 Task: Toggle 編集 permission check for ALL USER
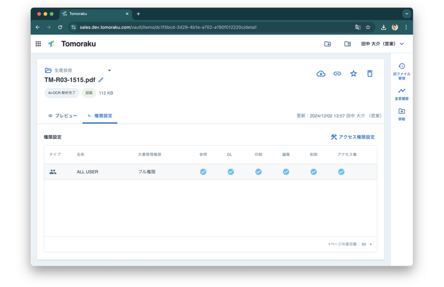pyautogui.click(x=286, y=172)
